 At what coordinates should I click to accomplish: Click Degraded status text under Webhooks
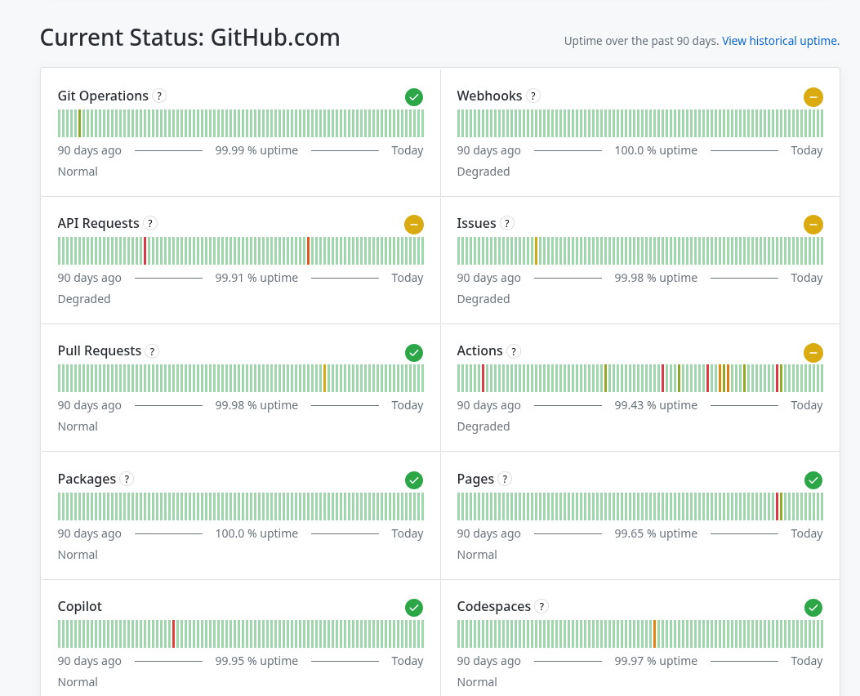point(483,172)
